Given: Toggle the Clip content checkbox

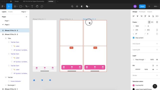Looking at the screenshot, I should click(x=133, y=38).
